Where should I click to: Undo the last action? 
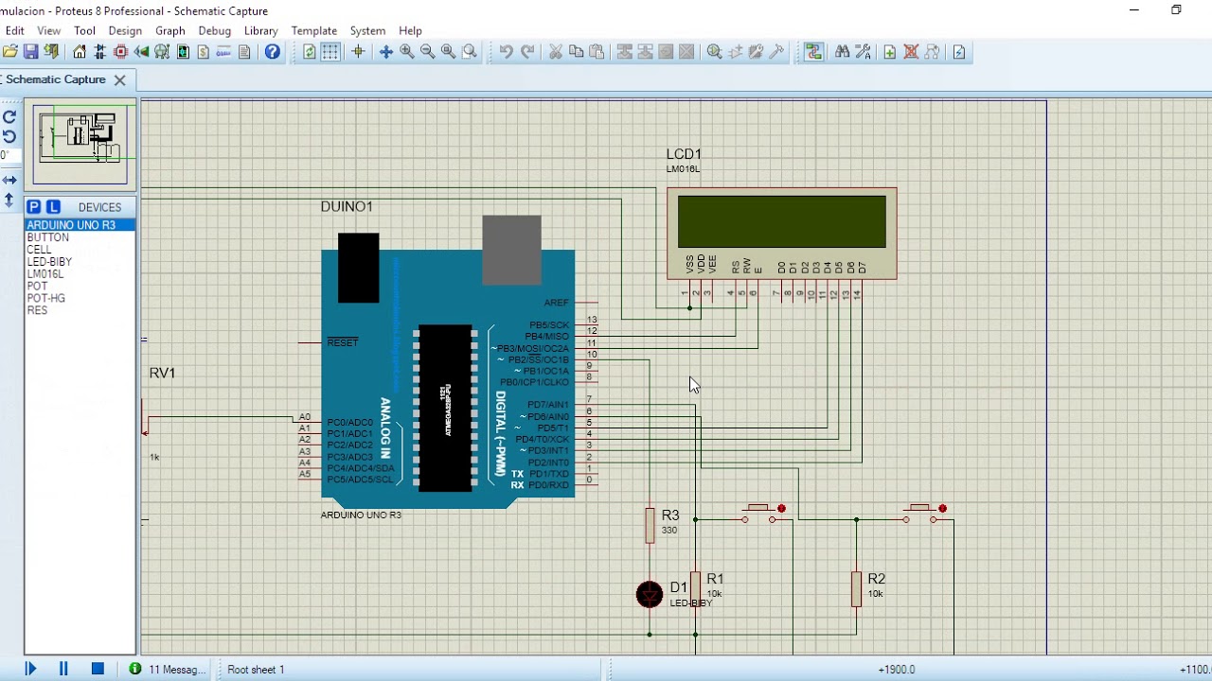pos(507,52)
